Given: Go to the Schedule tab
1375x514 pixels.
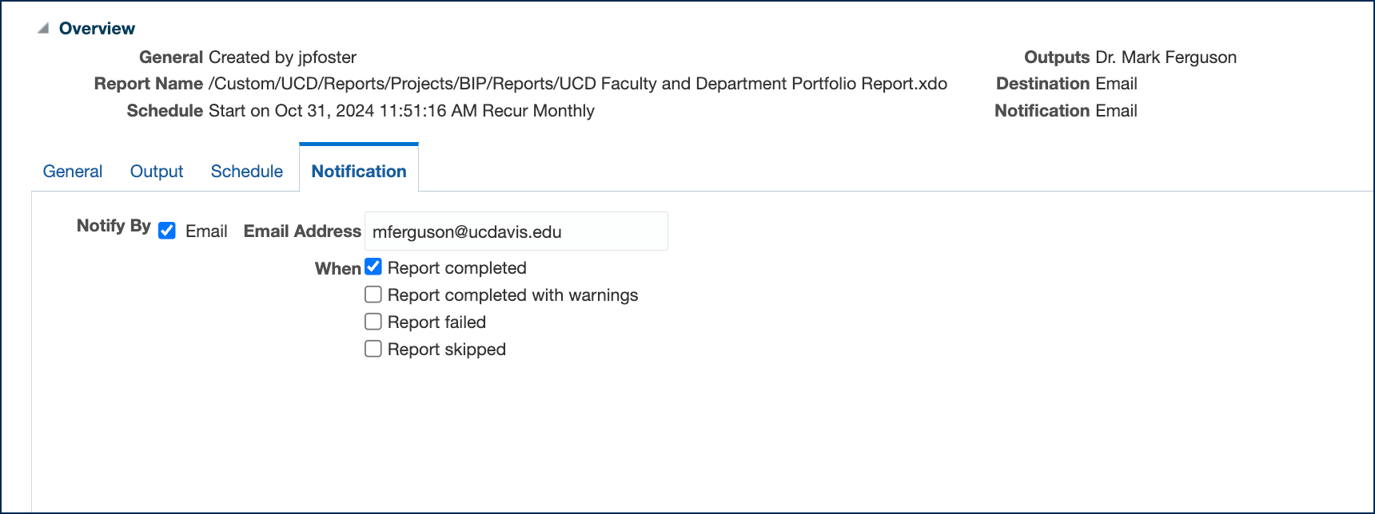Looking at the screenshot, I should point(246,172).
